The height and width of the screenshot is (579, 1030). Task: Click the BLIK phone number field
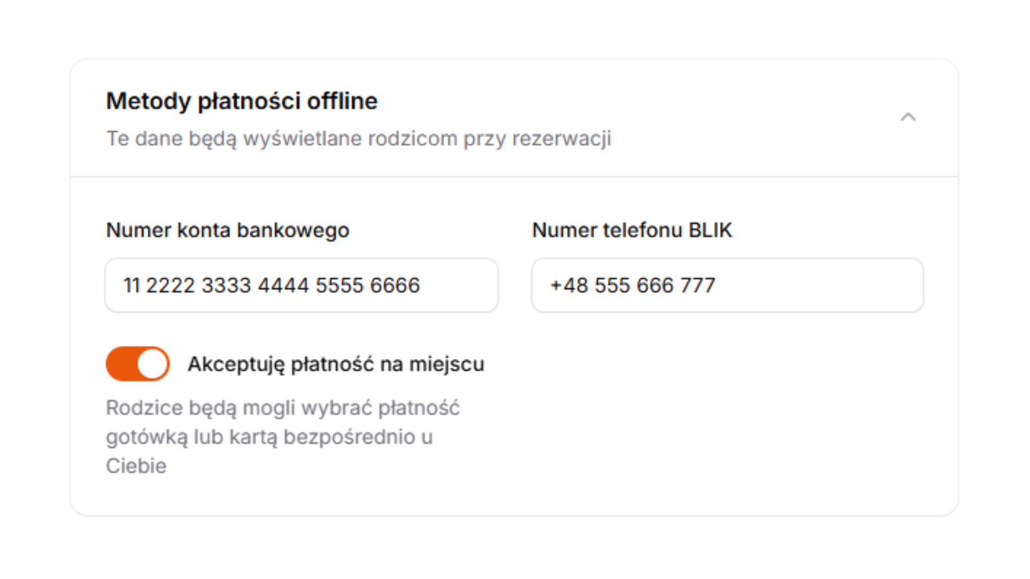(x=727, y=285)
